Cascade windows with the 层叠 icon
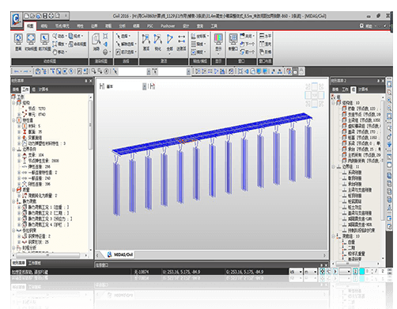The image size is (397, 309). [x=262, y=51]
